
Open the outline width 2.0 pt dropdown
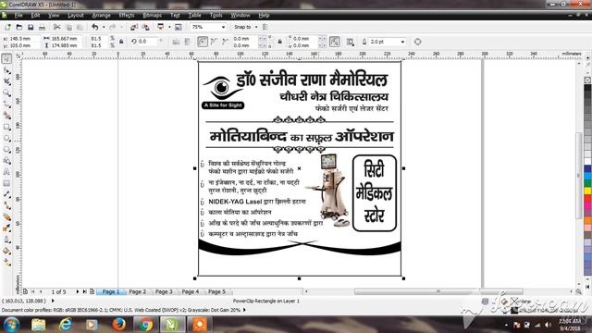click(403, 42)
